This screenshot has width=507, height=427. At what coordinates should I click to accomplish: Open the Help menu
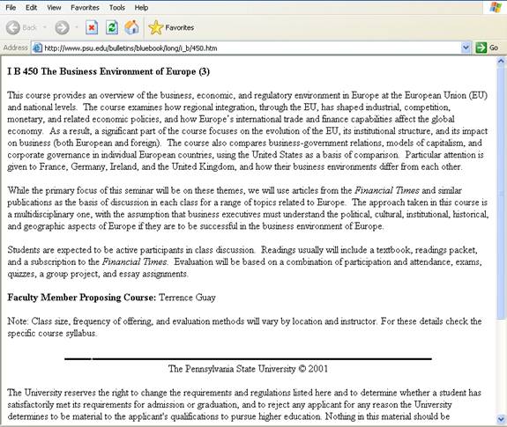coord(141,7)
